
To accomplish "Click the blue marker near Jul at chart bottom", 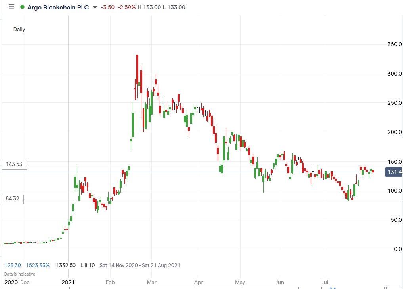I will (331, 288).
